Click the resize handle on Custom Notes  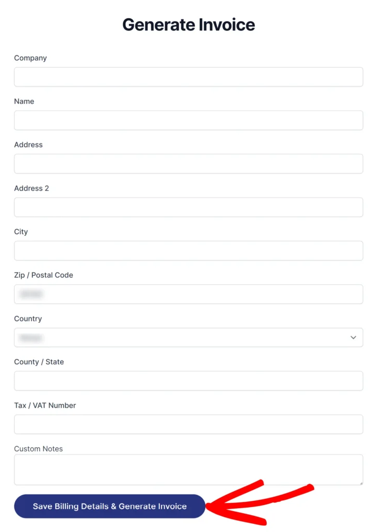point(361,482)
